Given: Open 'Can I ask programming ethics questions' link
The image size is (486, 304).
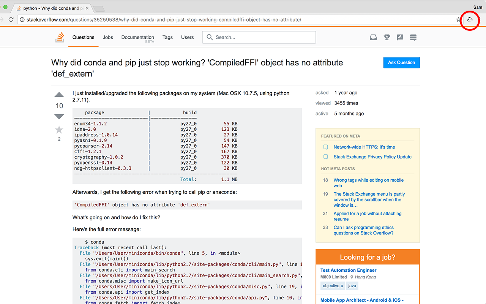Looking at the screenshot, I should coord(364,230).
